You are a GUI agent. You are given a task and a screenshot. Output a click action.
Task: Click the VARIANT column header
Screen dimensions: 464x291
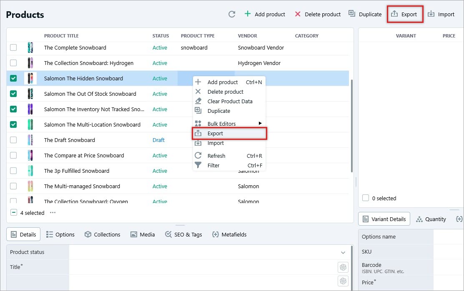[x=406, y=36]
